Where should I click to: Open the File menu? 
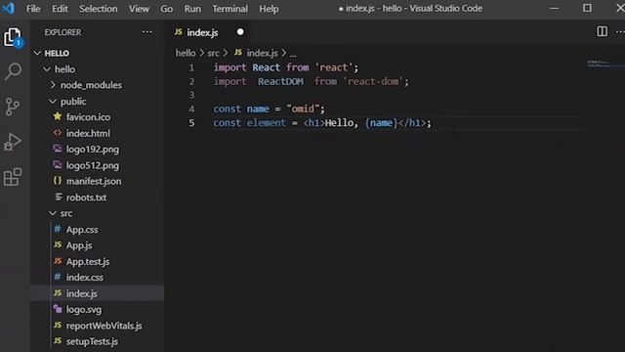coord(33,9)
